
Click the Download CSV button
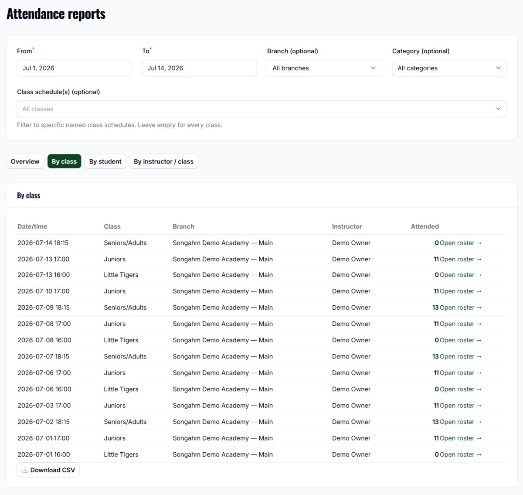(48, 470)
